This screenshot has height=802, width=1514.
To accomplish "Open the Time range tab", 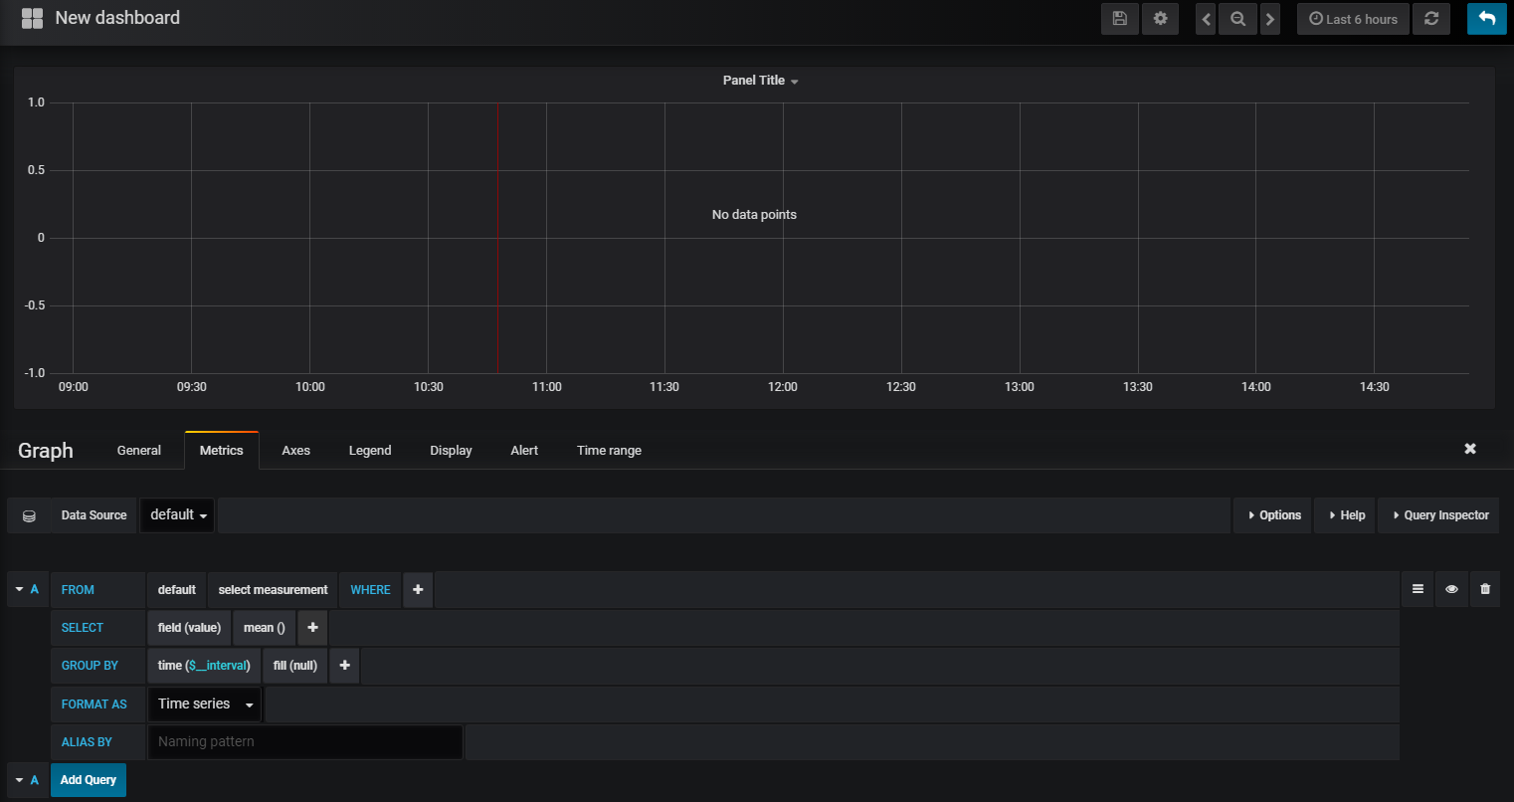I will (609, 451).
